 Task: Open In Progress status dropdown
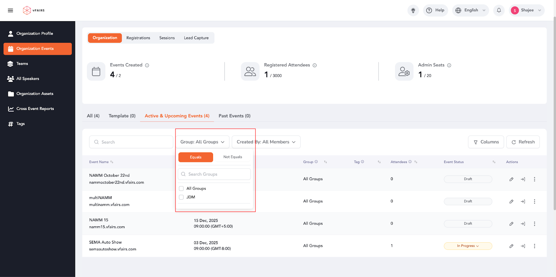click(468, 246)
